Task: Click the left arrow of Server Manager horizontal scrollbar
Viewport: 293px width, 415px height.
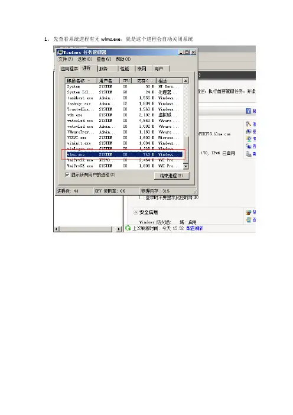Action: click(x=56, y=229)
